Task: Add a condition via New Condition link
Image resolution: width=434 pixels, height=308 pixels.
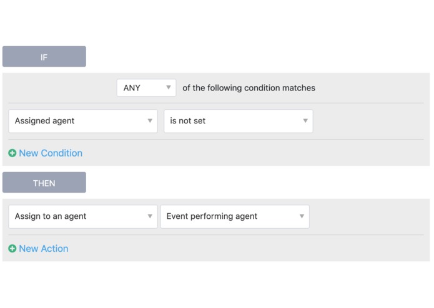Action: tap(51, 153)
